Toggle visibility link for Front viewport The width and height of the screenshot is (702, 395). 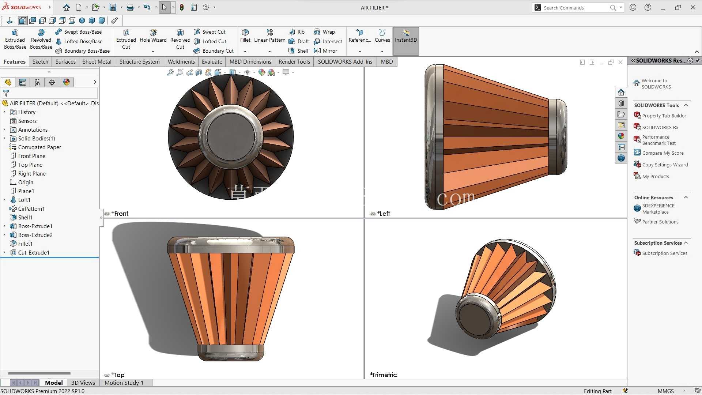[107, 214]
